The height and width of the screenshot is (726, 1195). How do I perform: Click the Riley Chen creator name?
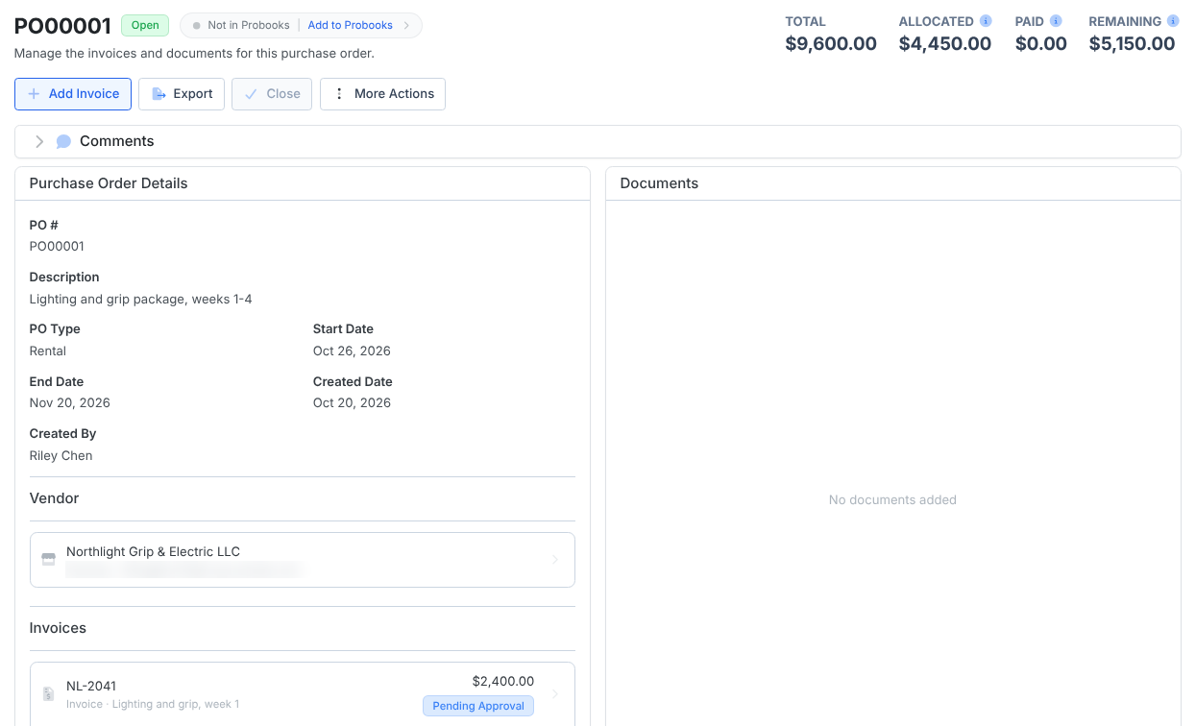61,456
